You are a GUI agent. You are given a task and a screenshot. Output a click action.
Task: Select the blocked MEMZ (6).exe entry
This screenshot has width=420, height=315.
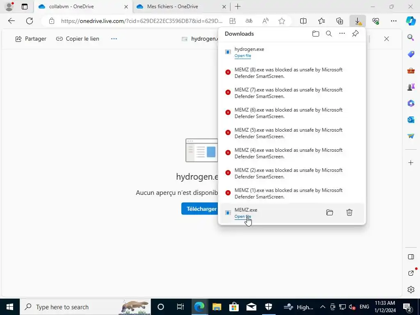(292, 113)
